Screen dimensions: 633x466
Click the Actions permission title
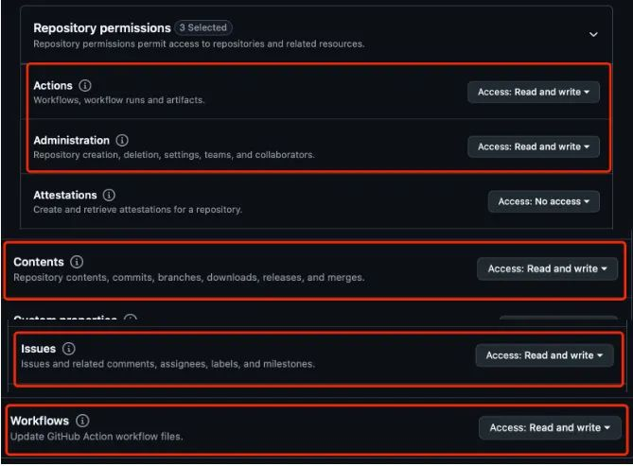click(x=53, y=86)
